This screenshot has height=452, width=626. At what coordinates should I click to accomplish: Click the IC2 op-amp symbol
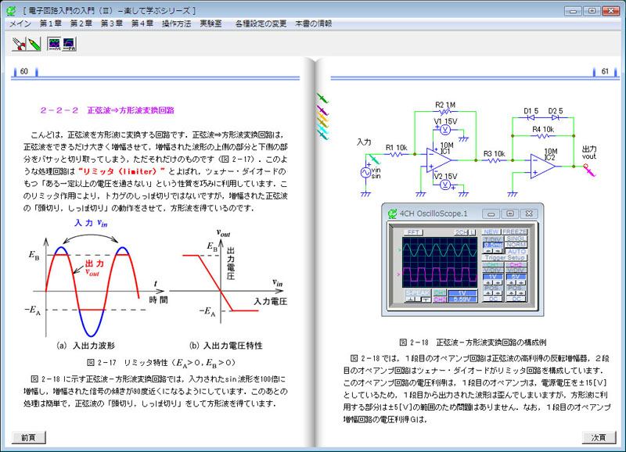(543, 166)
